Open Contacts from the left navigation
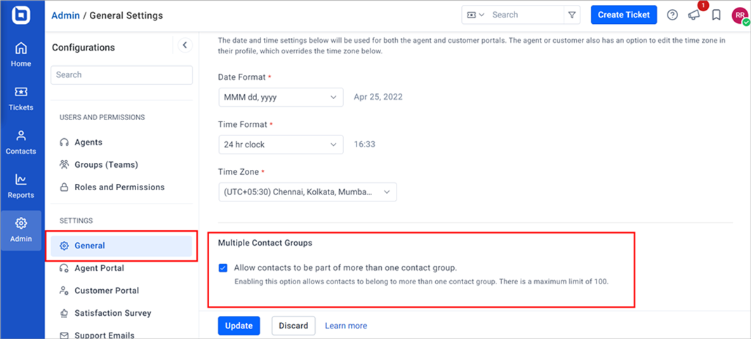Image resolution: width=751 pixels, height=339 pixels. [21, 142]
